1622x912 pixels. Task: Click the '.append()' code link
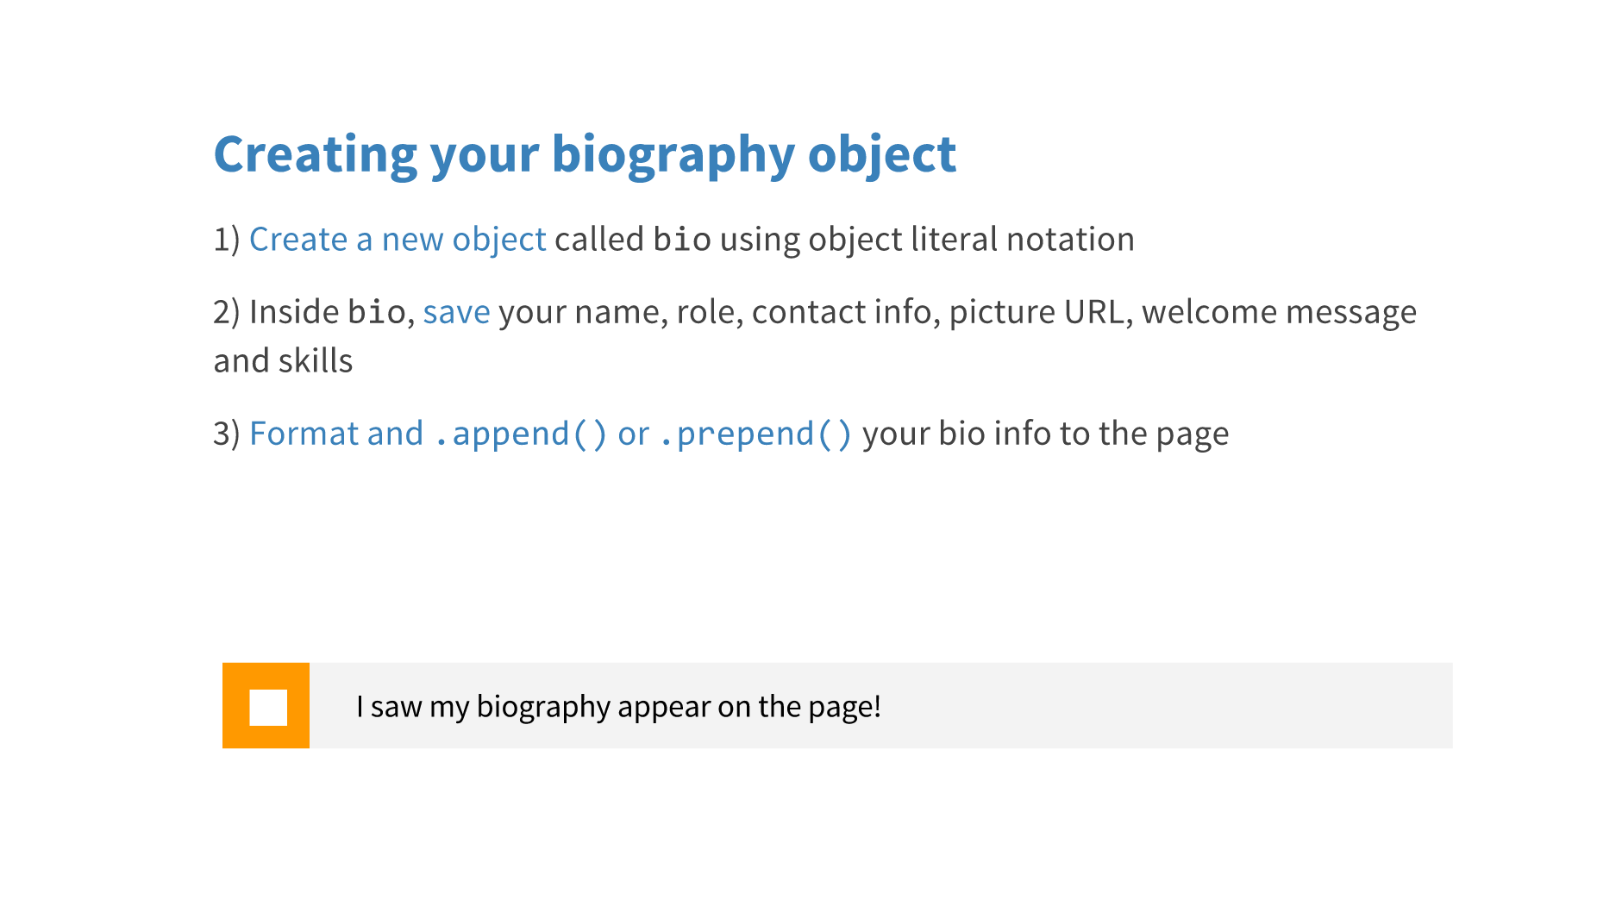pyautogui.click(x=521, y=434)
